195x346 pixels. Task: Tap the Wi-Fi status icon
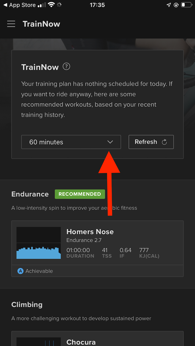51,5
